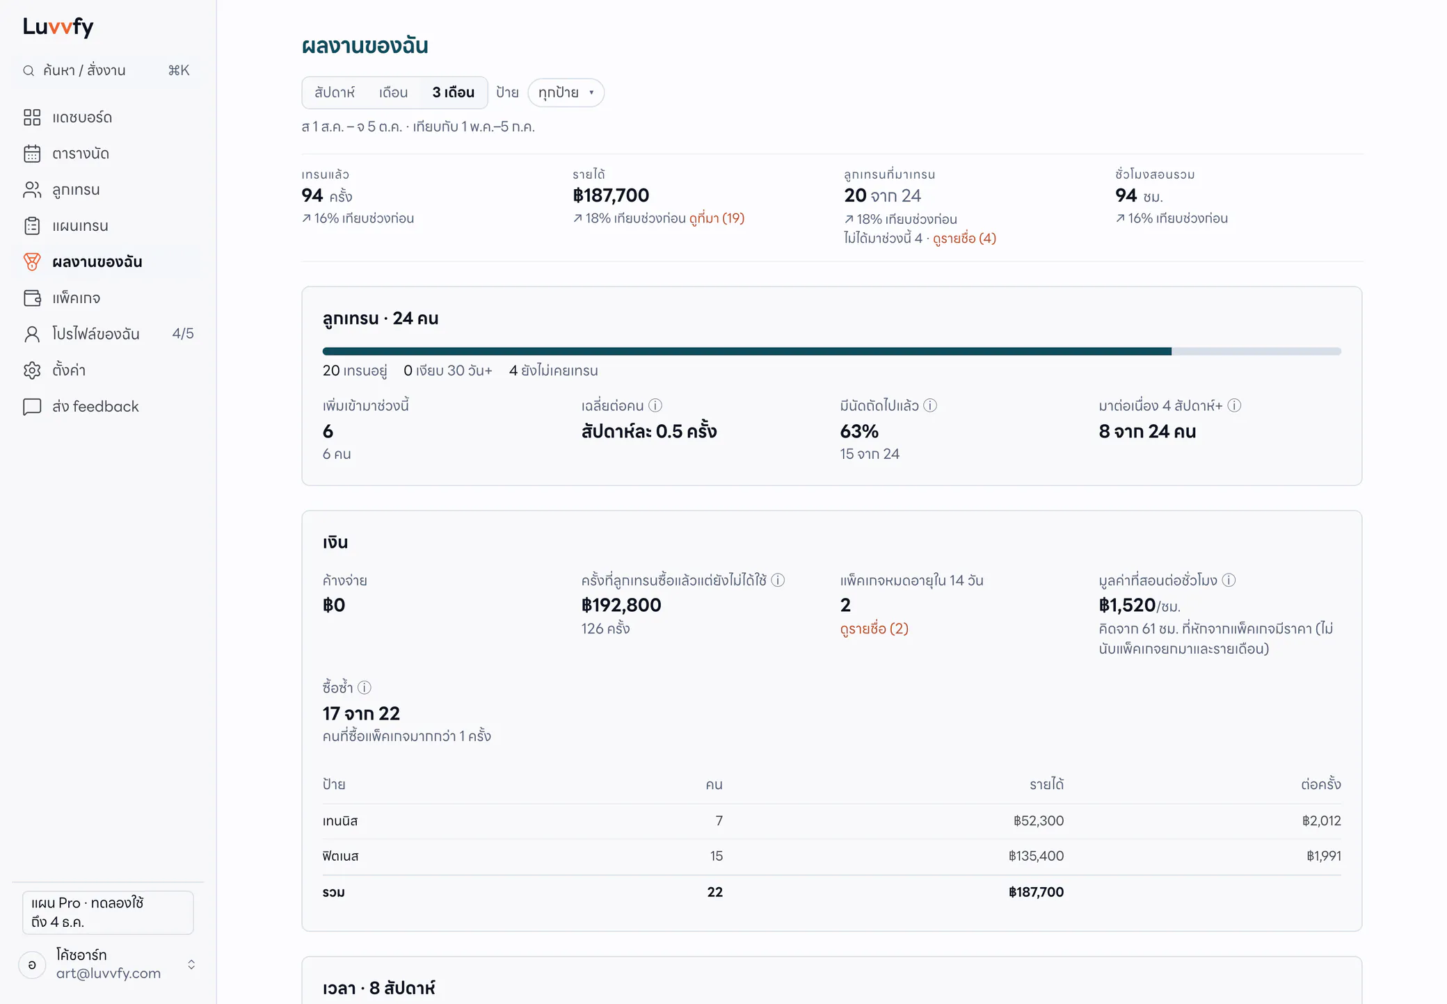Switch to the สัปดาห์ period tab

(x=335, y=92)
